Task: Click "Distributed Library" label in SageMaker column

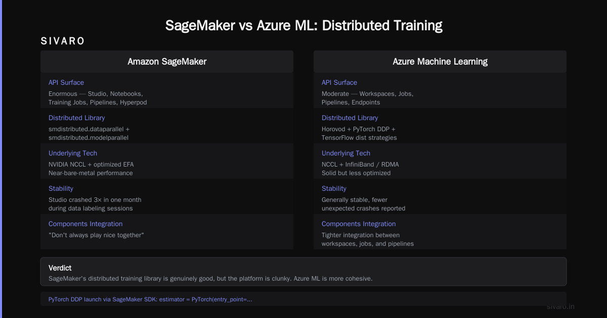Action: coord(77,118)
